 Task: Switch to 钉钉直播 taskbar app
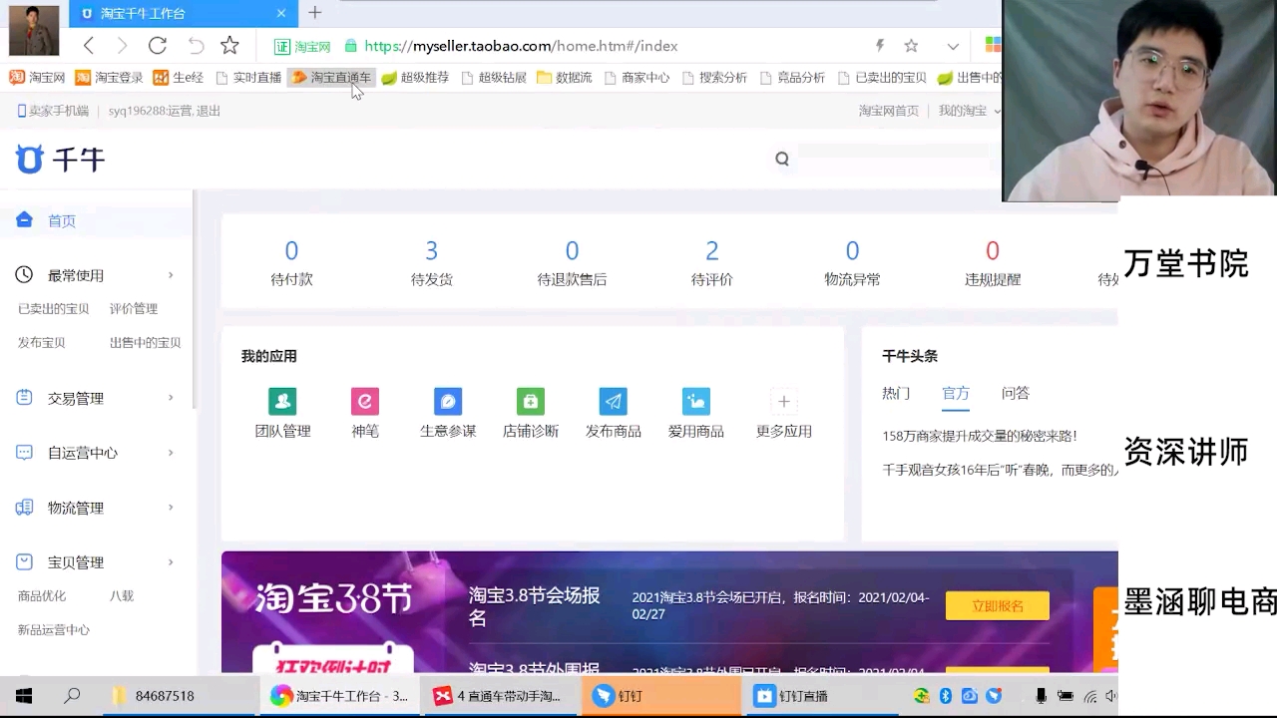pyautogui.click(x=821, y=696)
